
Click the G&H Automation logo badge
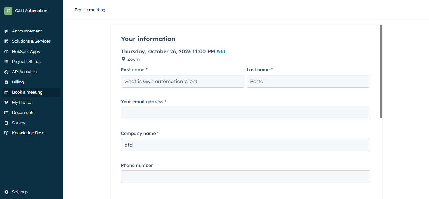8,11
